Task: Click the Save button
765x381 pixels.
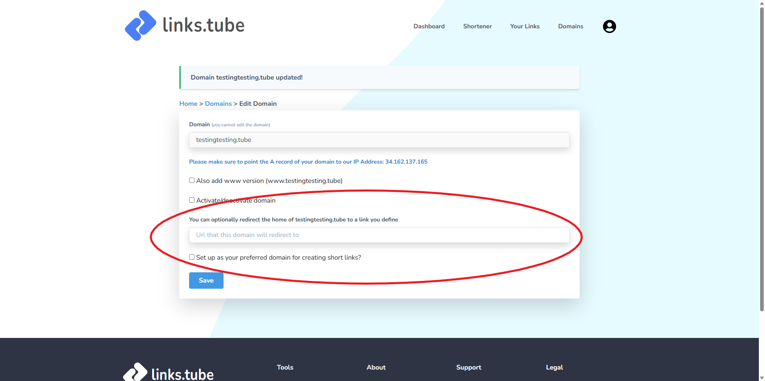Action: (x=206, y=281)
